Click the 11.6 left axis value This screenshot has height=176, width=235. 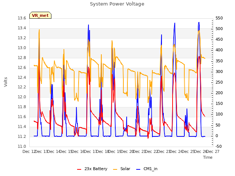(x=22, y=117)
